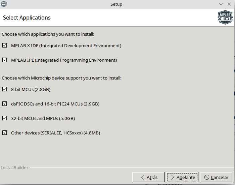
Task: Click the 'Select Applications' heading text
Action: click(27, 18)
